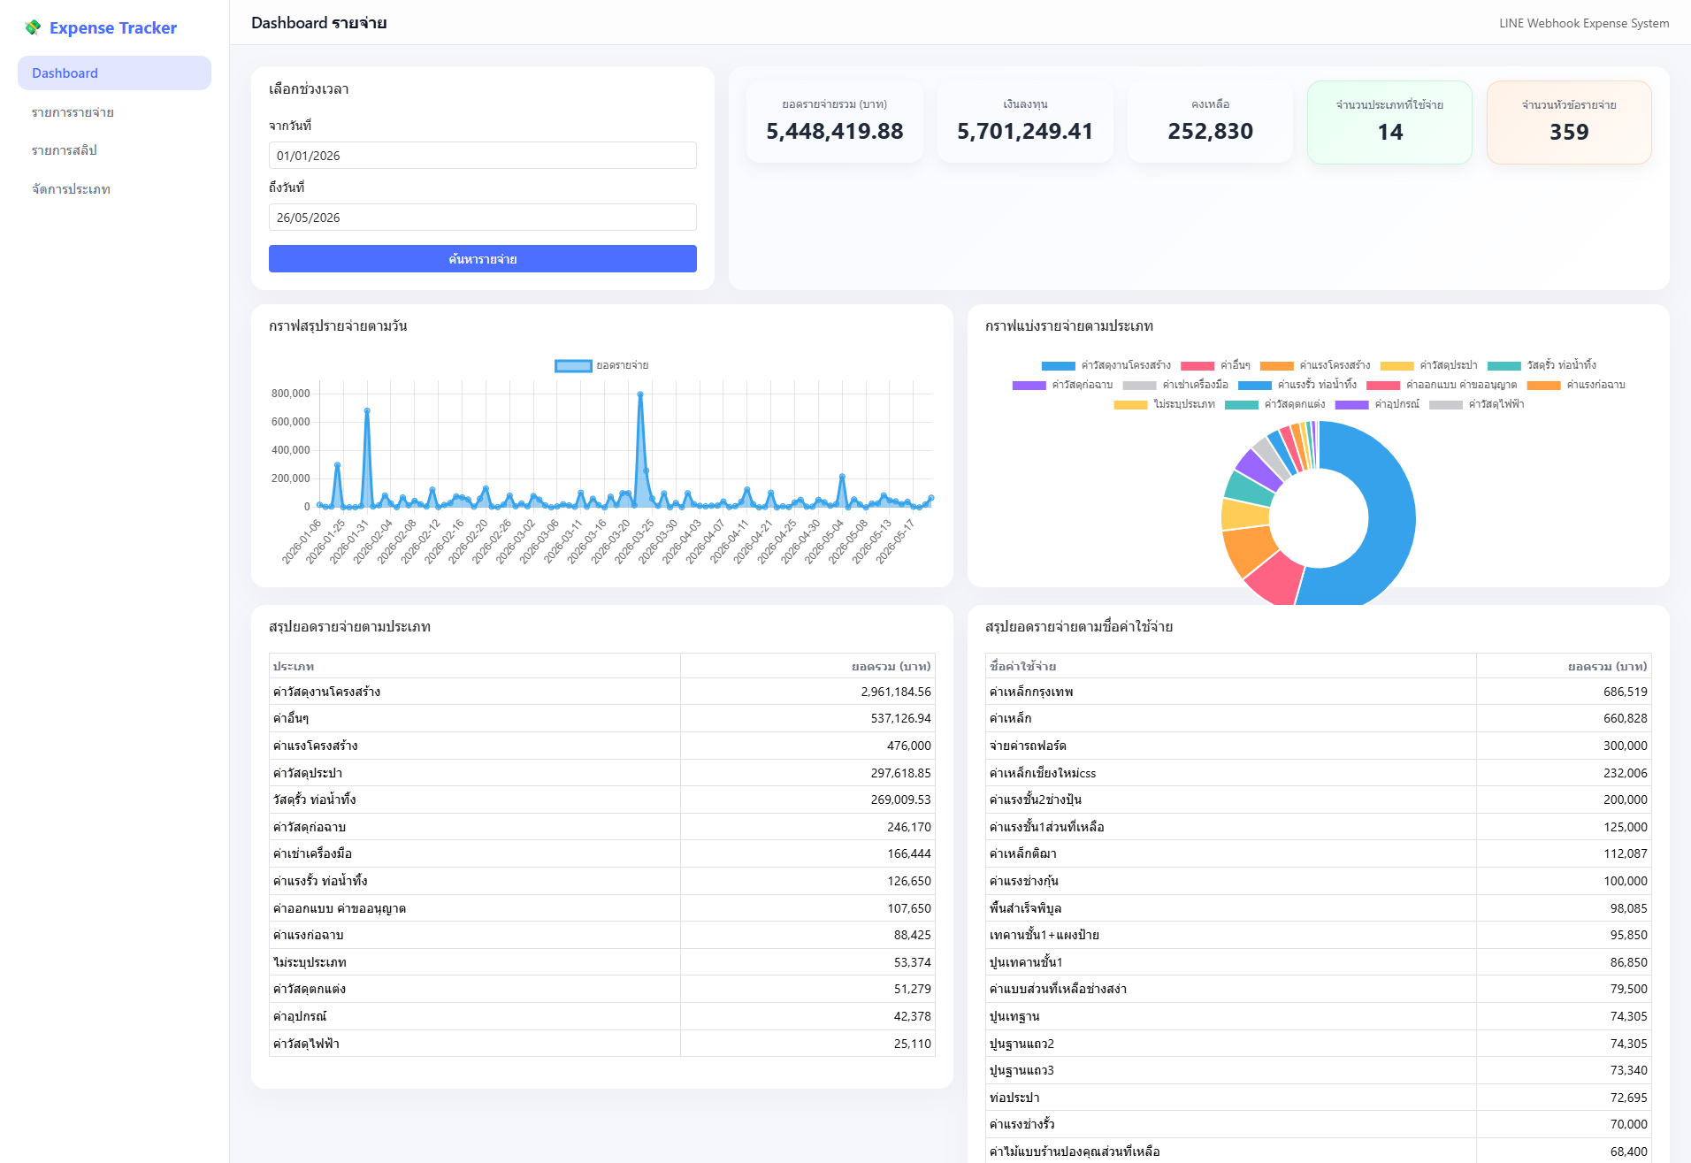Toggle ค่าออกแบบ ค่าขออนุญาต legend item
The width and height of the screenshot is (1691, 1163).
(1442, 385)
